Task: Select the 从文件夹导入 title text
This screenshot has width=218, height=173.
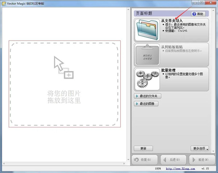Action: (172, 21)
